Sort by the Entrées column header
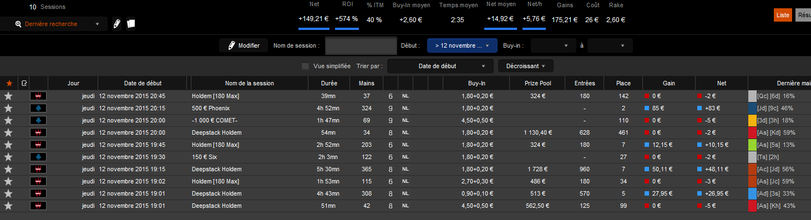 tap(584, 83)
